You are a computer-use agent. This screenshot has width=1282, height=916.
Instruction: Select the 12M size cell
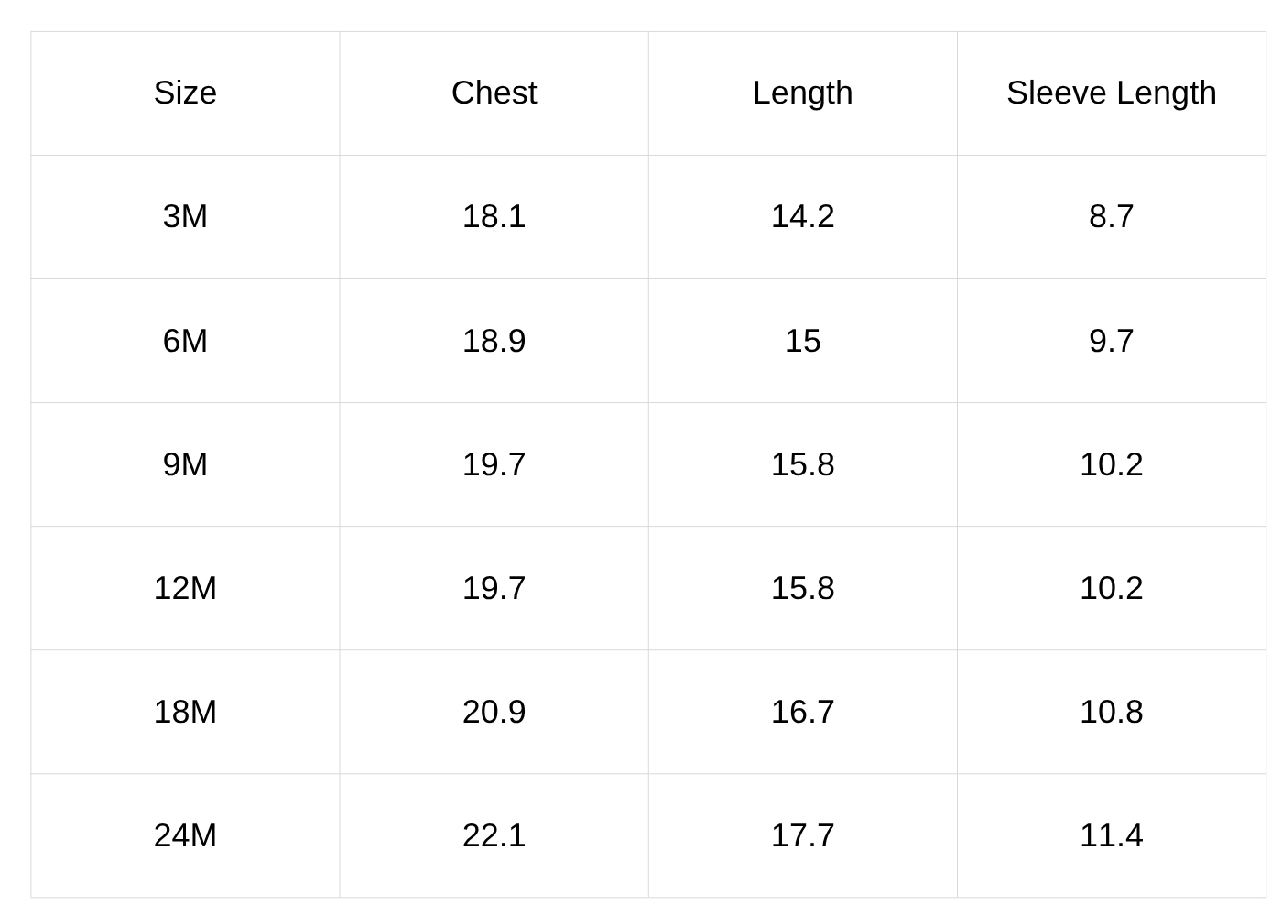click(185, 588)
